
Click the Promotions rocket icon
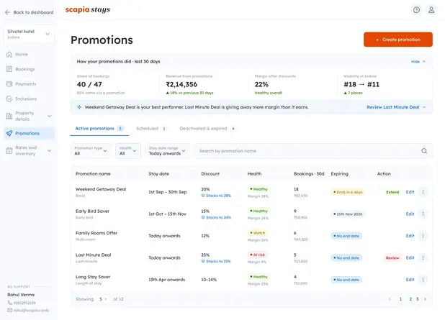click(9, 133)
